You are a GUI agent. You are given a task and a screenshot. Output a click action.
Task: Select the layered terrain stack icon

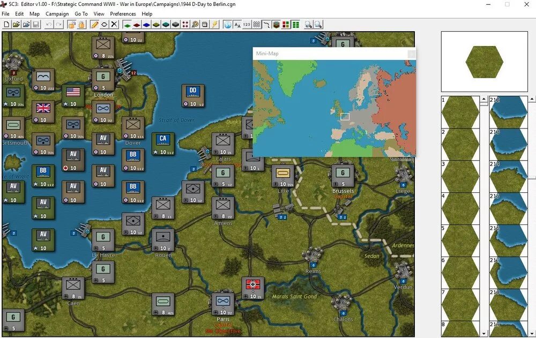tap(275, 24)
